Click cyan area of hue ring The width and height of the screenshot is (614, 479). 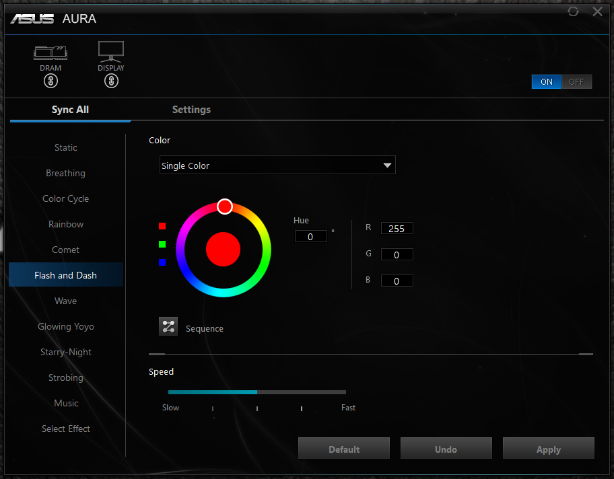tap(222, 293)
